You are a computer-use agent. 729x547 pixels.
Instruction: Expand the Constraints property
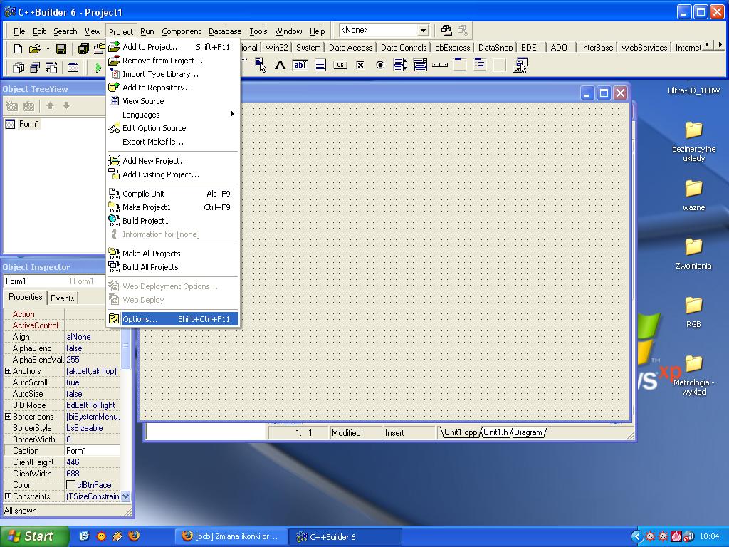click(8, 496)
